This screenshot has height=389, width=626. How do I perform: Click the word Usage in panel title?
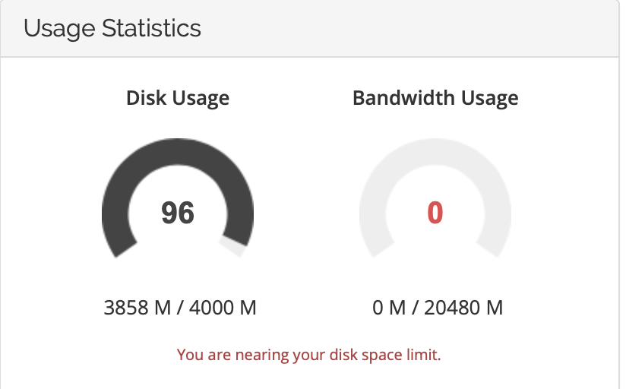click(x=59, y=29)
